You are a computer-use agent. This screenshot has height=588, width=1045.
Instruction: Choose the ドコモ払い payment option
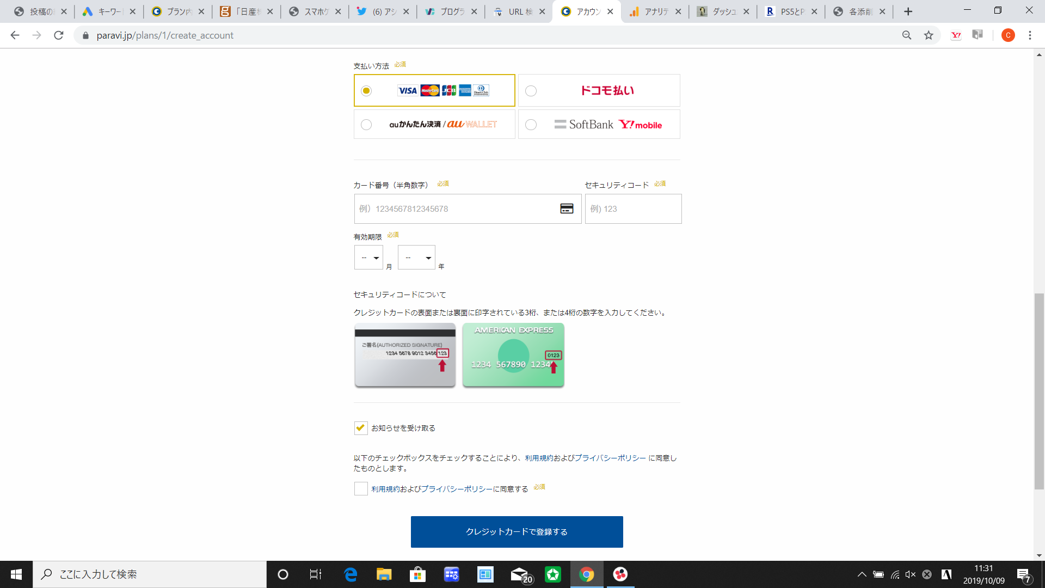[599, 90]
